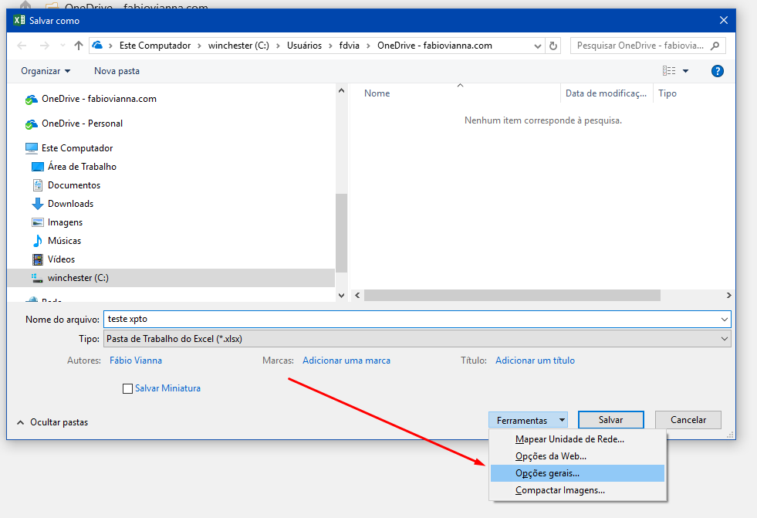Screen dimensions: 757x518
Task: Click the refresh button in address bar
Action: pyautogui.click(x=553, y=46)
